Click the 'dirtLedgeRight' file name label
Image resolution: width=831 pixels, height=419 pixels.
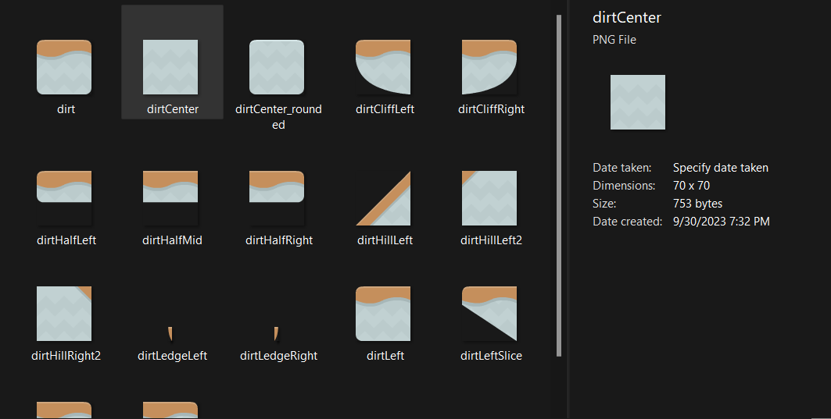pyautogui.click(x=279, y=356)
